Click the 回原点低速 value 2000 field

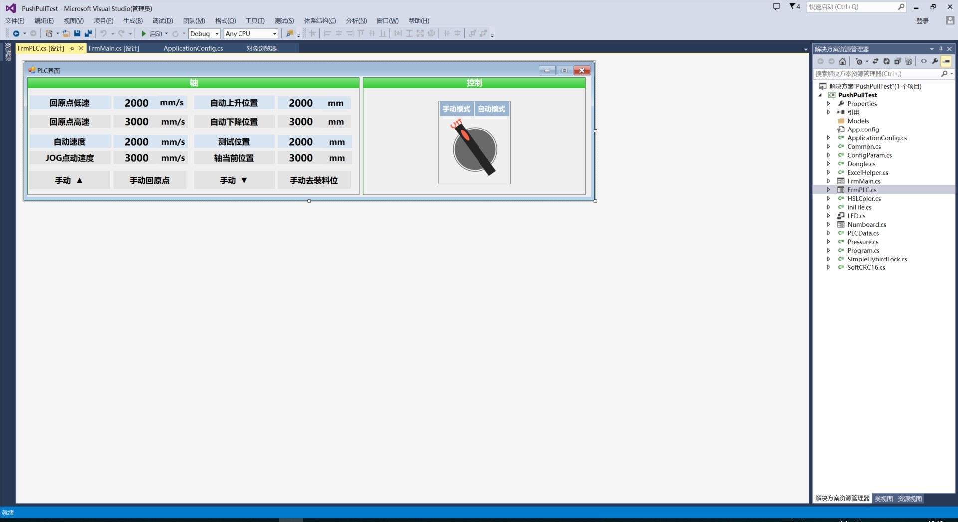(x=136, y=103)
